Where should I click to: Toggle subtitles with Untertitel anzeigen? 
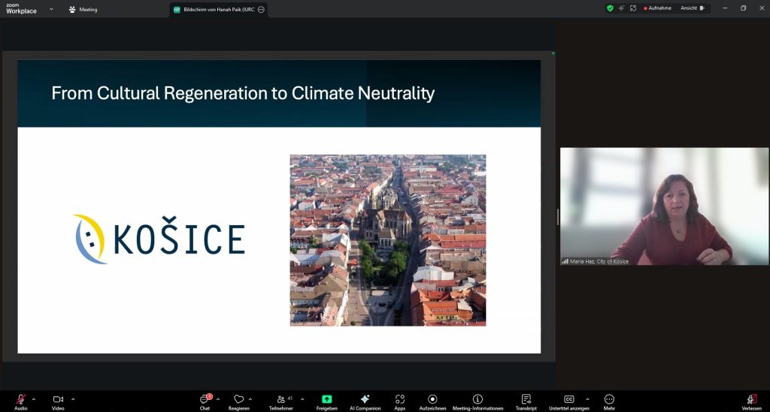[x=569, y=400]
